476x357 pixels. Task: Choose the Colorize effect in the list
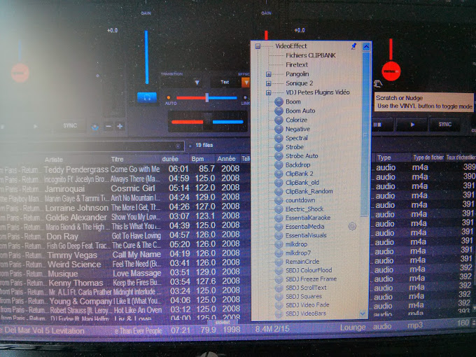click(x=296, y=120)
